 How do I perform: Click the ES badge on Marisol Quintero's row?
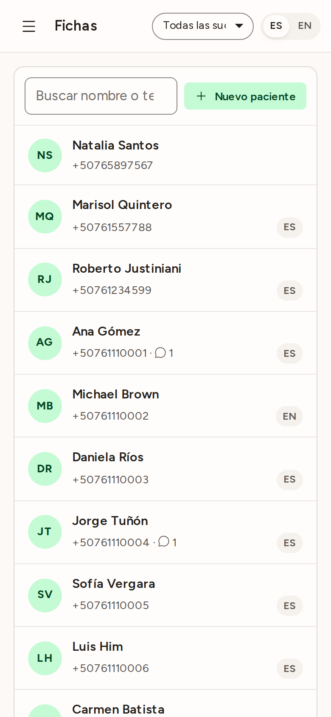pyautogui.click(x=290, y=227)
